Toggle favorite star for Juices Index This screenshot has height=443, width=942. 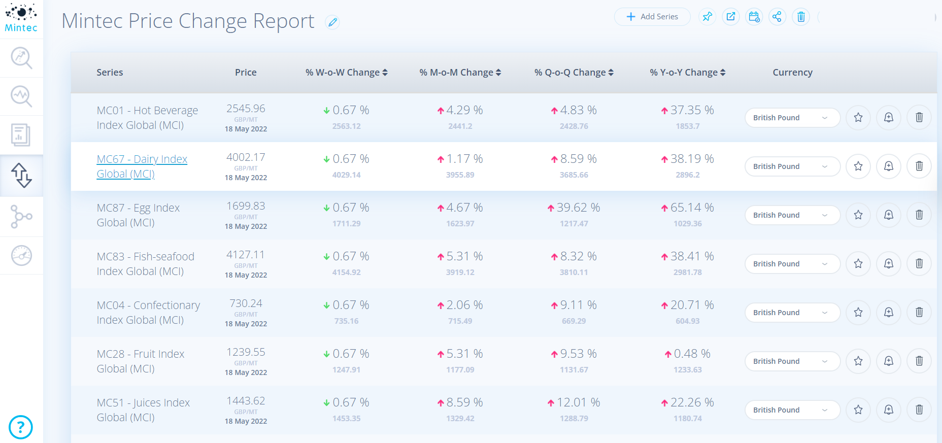(x=858, y=410)
